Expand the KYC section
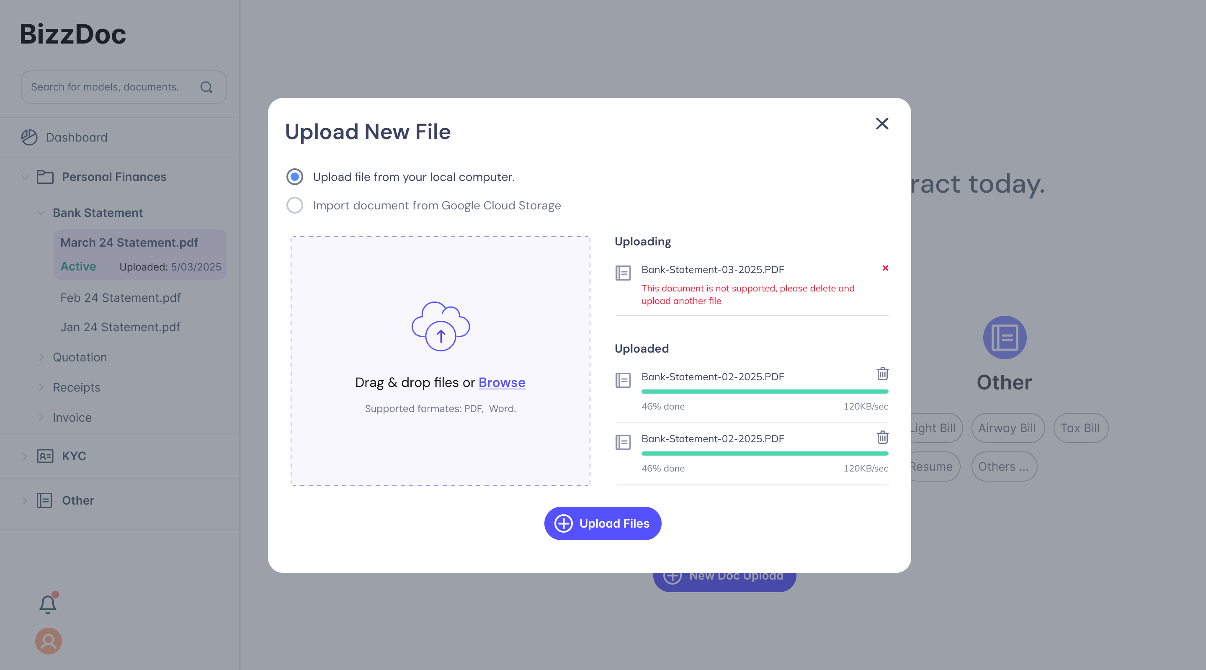 coord(25,456)
